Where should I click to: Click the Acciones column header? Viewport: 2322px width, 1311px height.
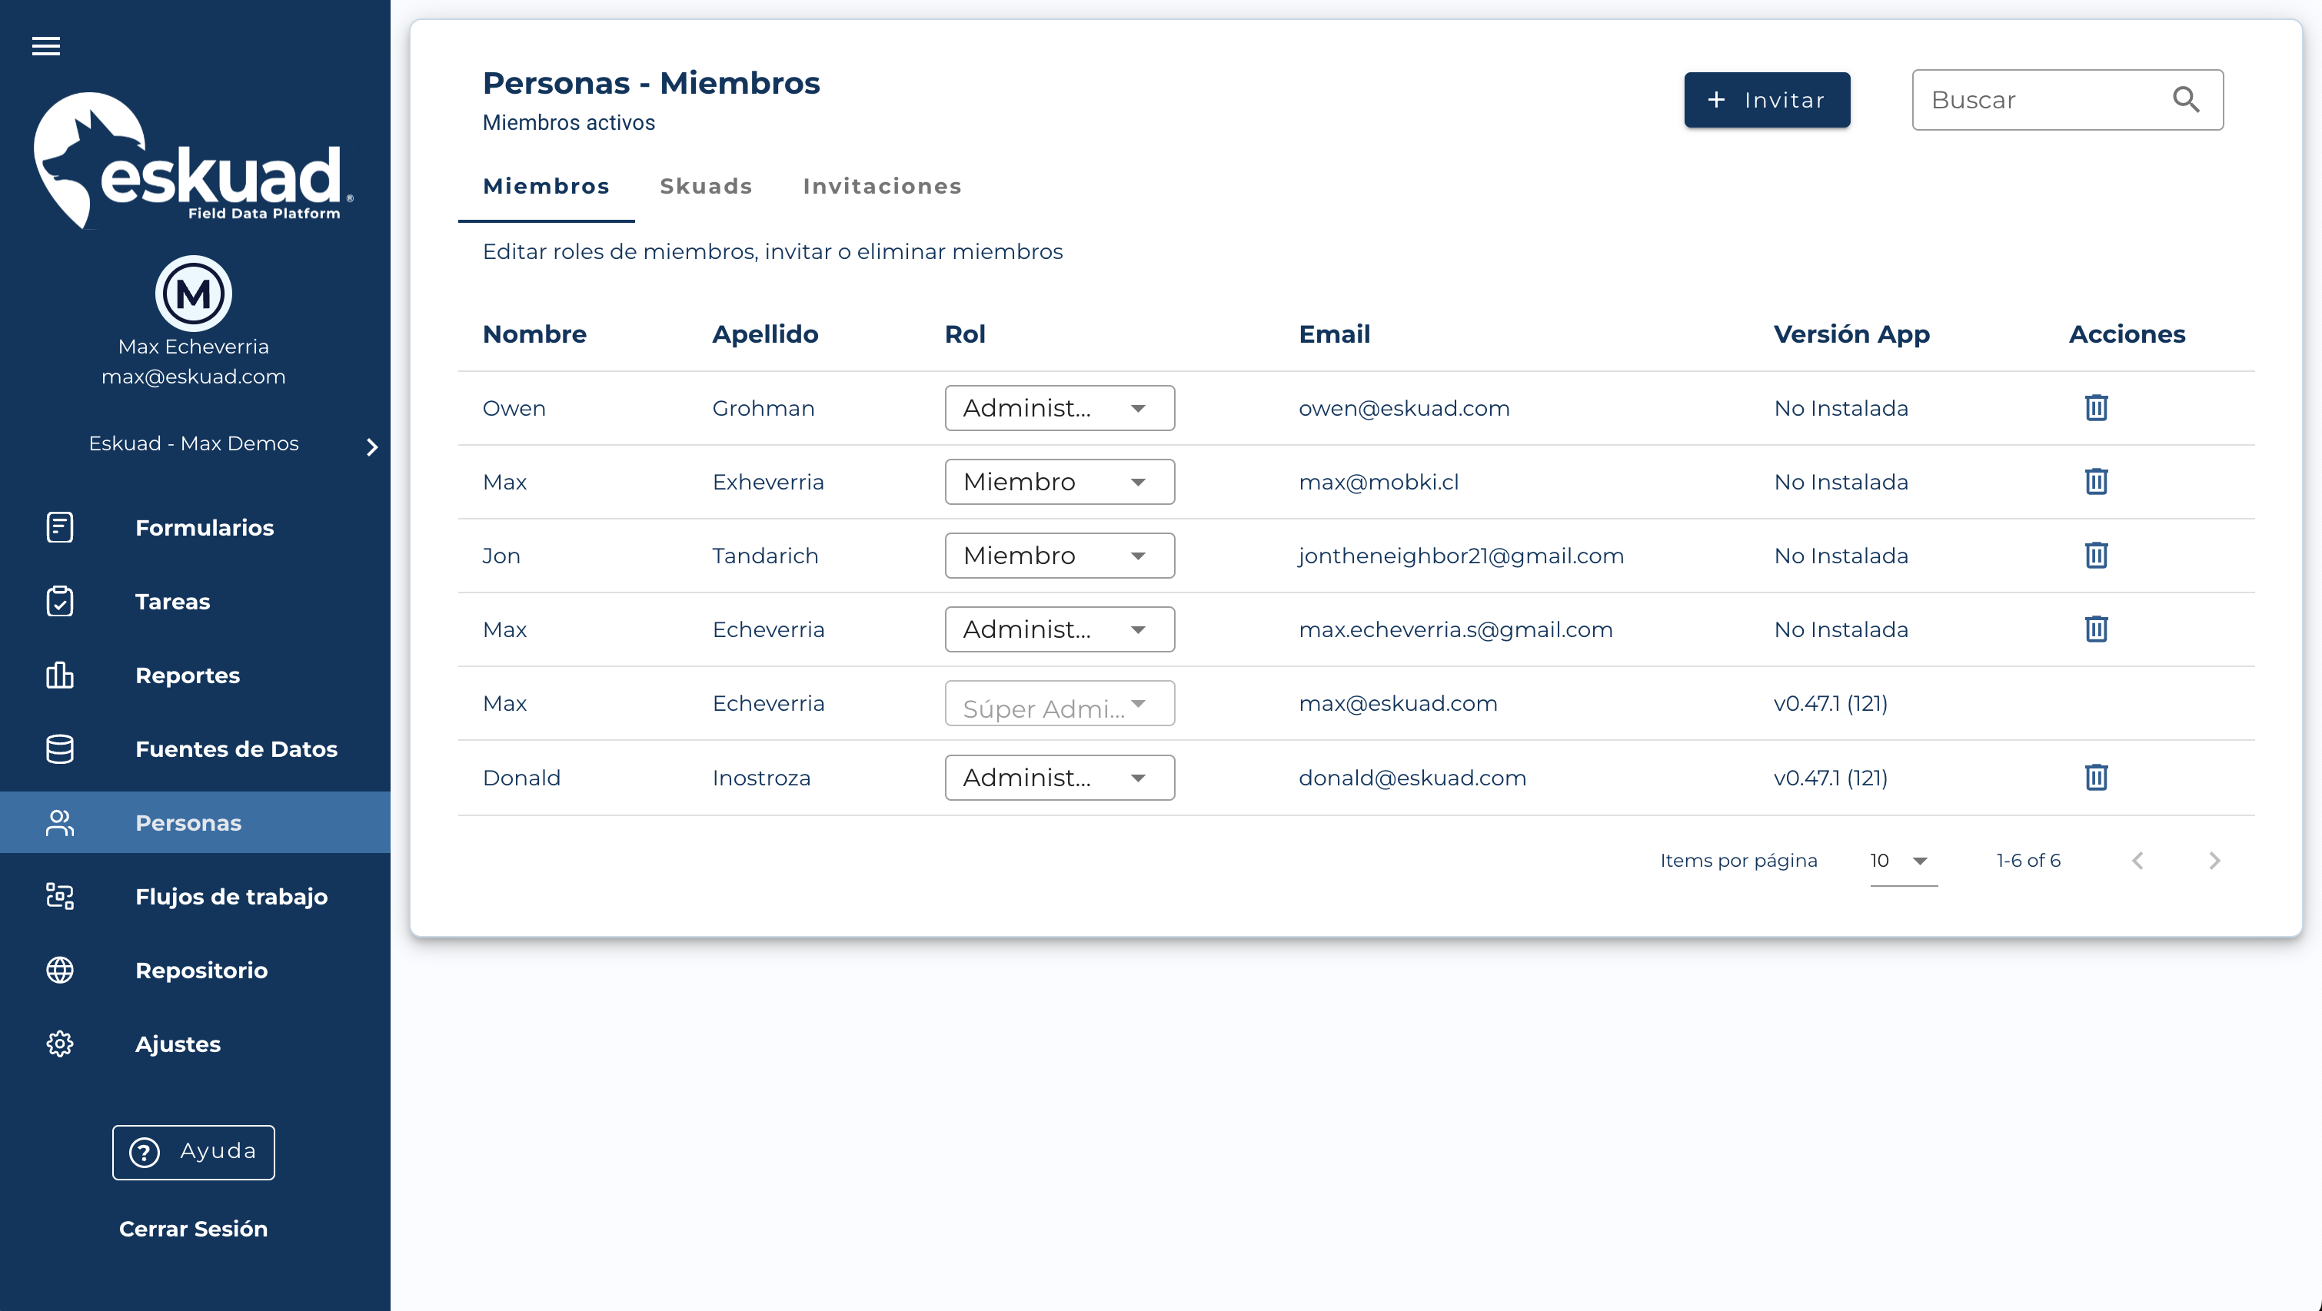click(x=2127, y=334)
